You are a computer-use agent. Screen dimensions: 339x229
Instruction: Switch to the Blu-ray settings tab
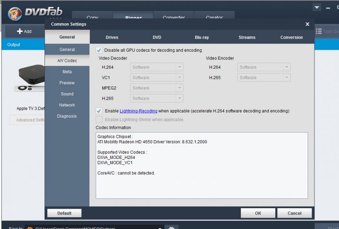click(202, 37)
